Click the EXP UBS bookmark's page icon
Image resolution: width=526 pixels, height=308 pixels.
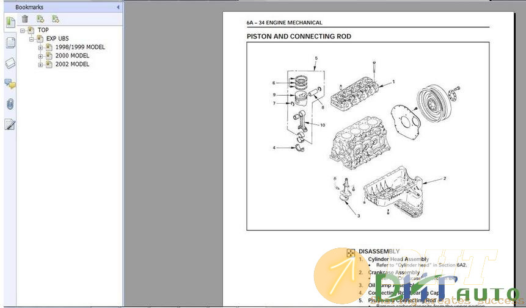coord(40,38)
